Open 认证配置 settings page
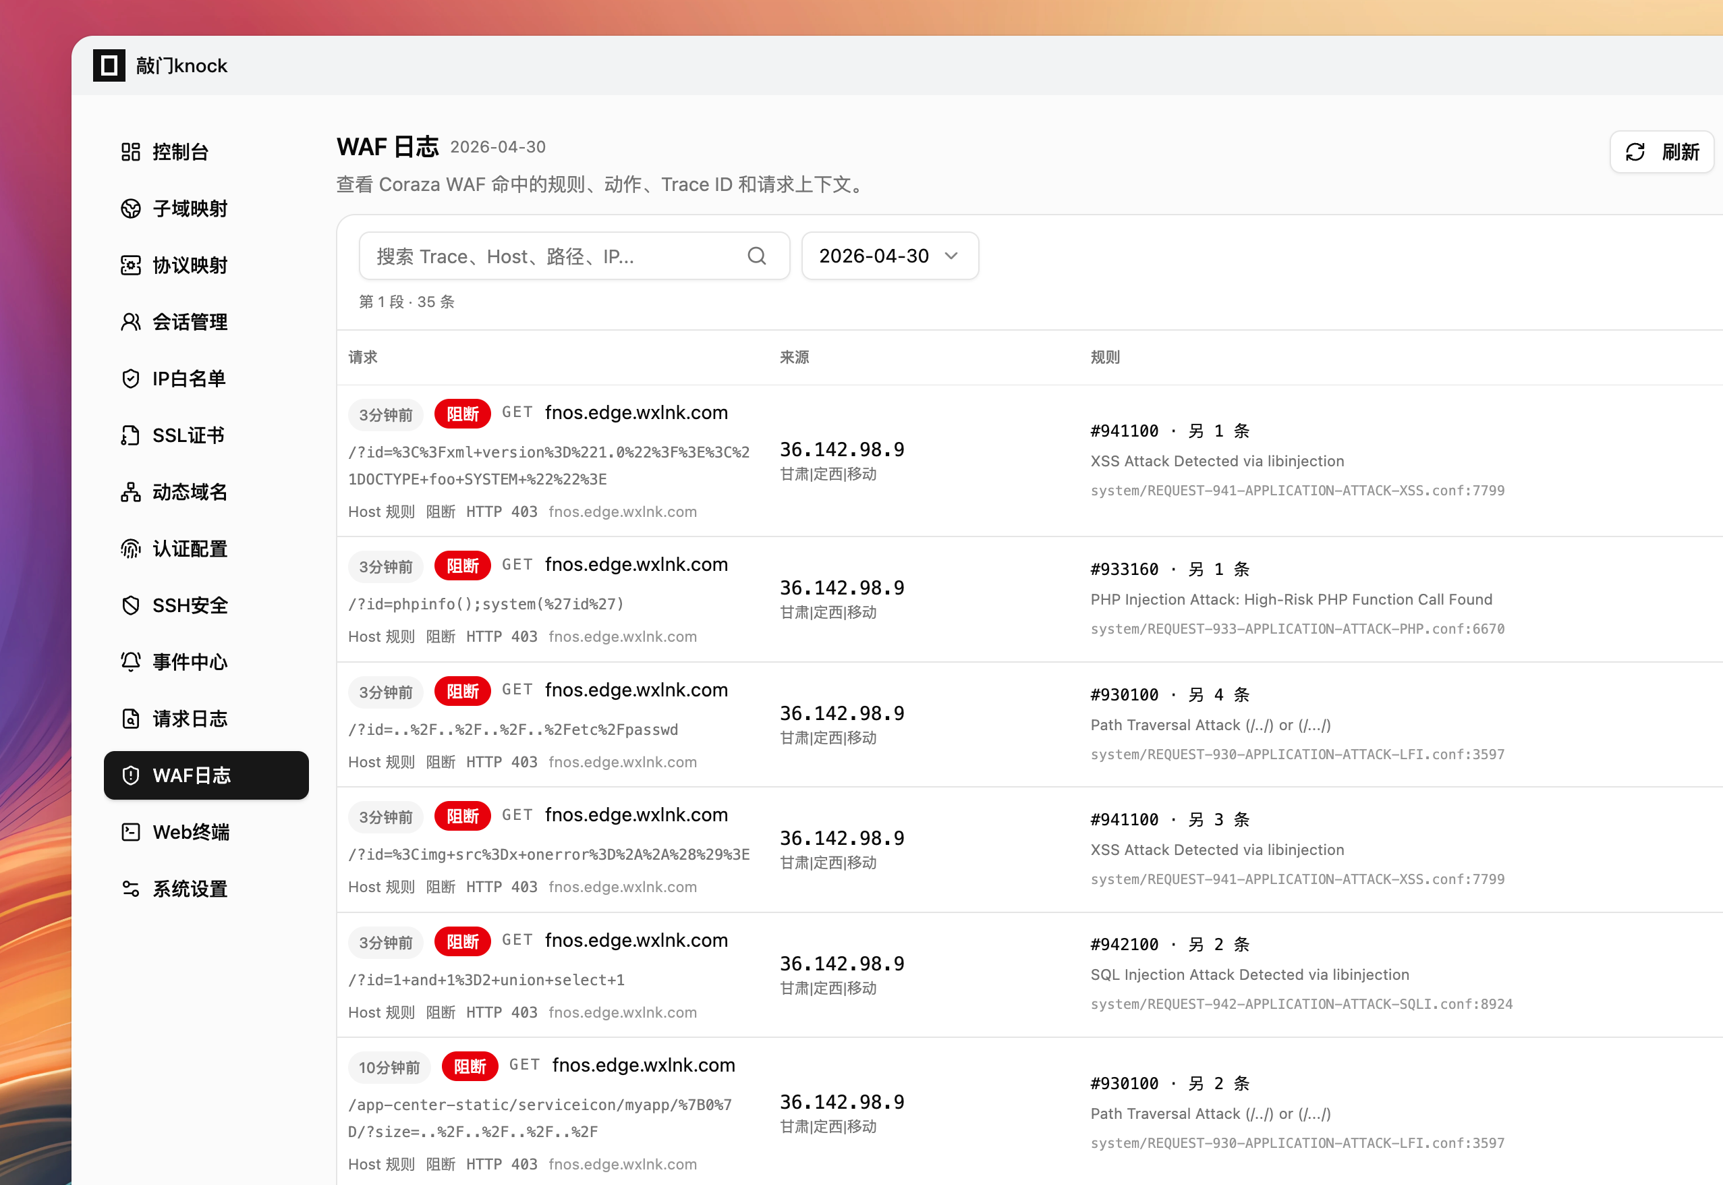 pyautogui.click(x=206, y=549)
